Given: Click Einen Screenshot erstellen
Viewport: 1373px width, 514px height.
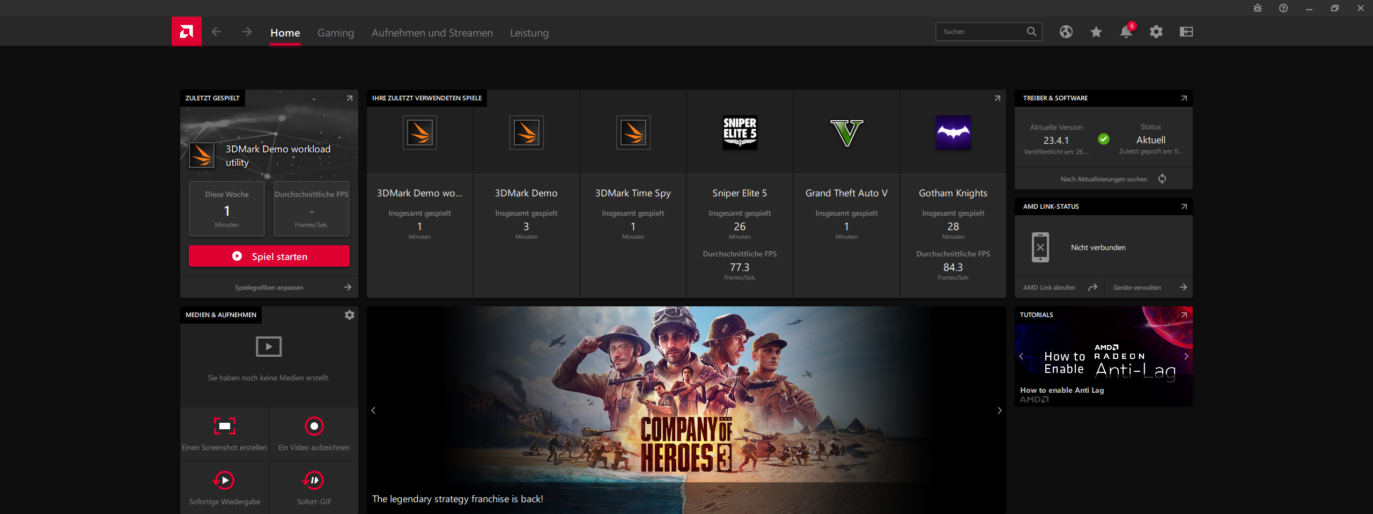Looking at the screenshot, I should click(224, 434).
